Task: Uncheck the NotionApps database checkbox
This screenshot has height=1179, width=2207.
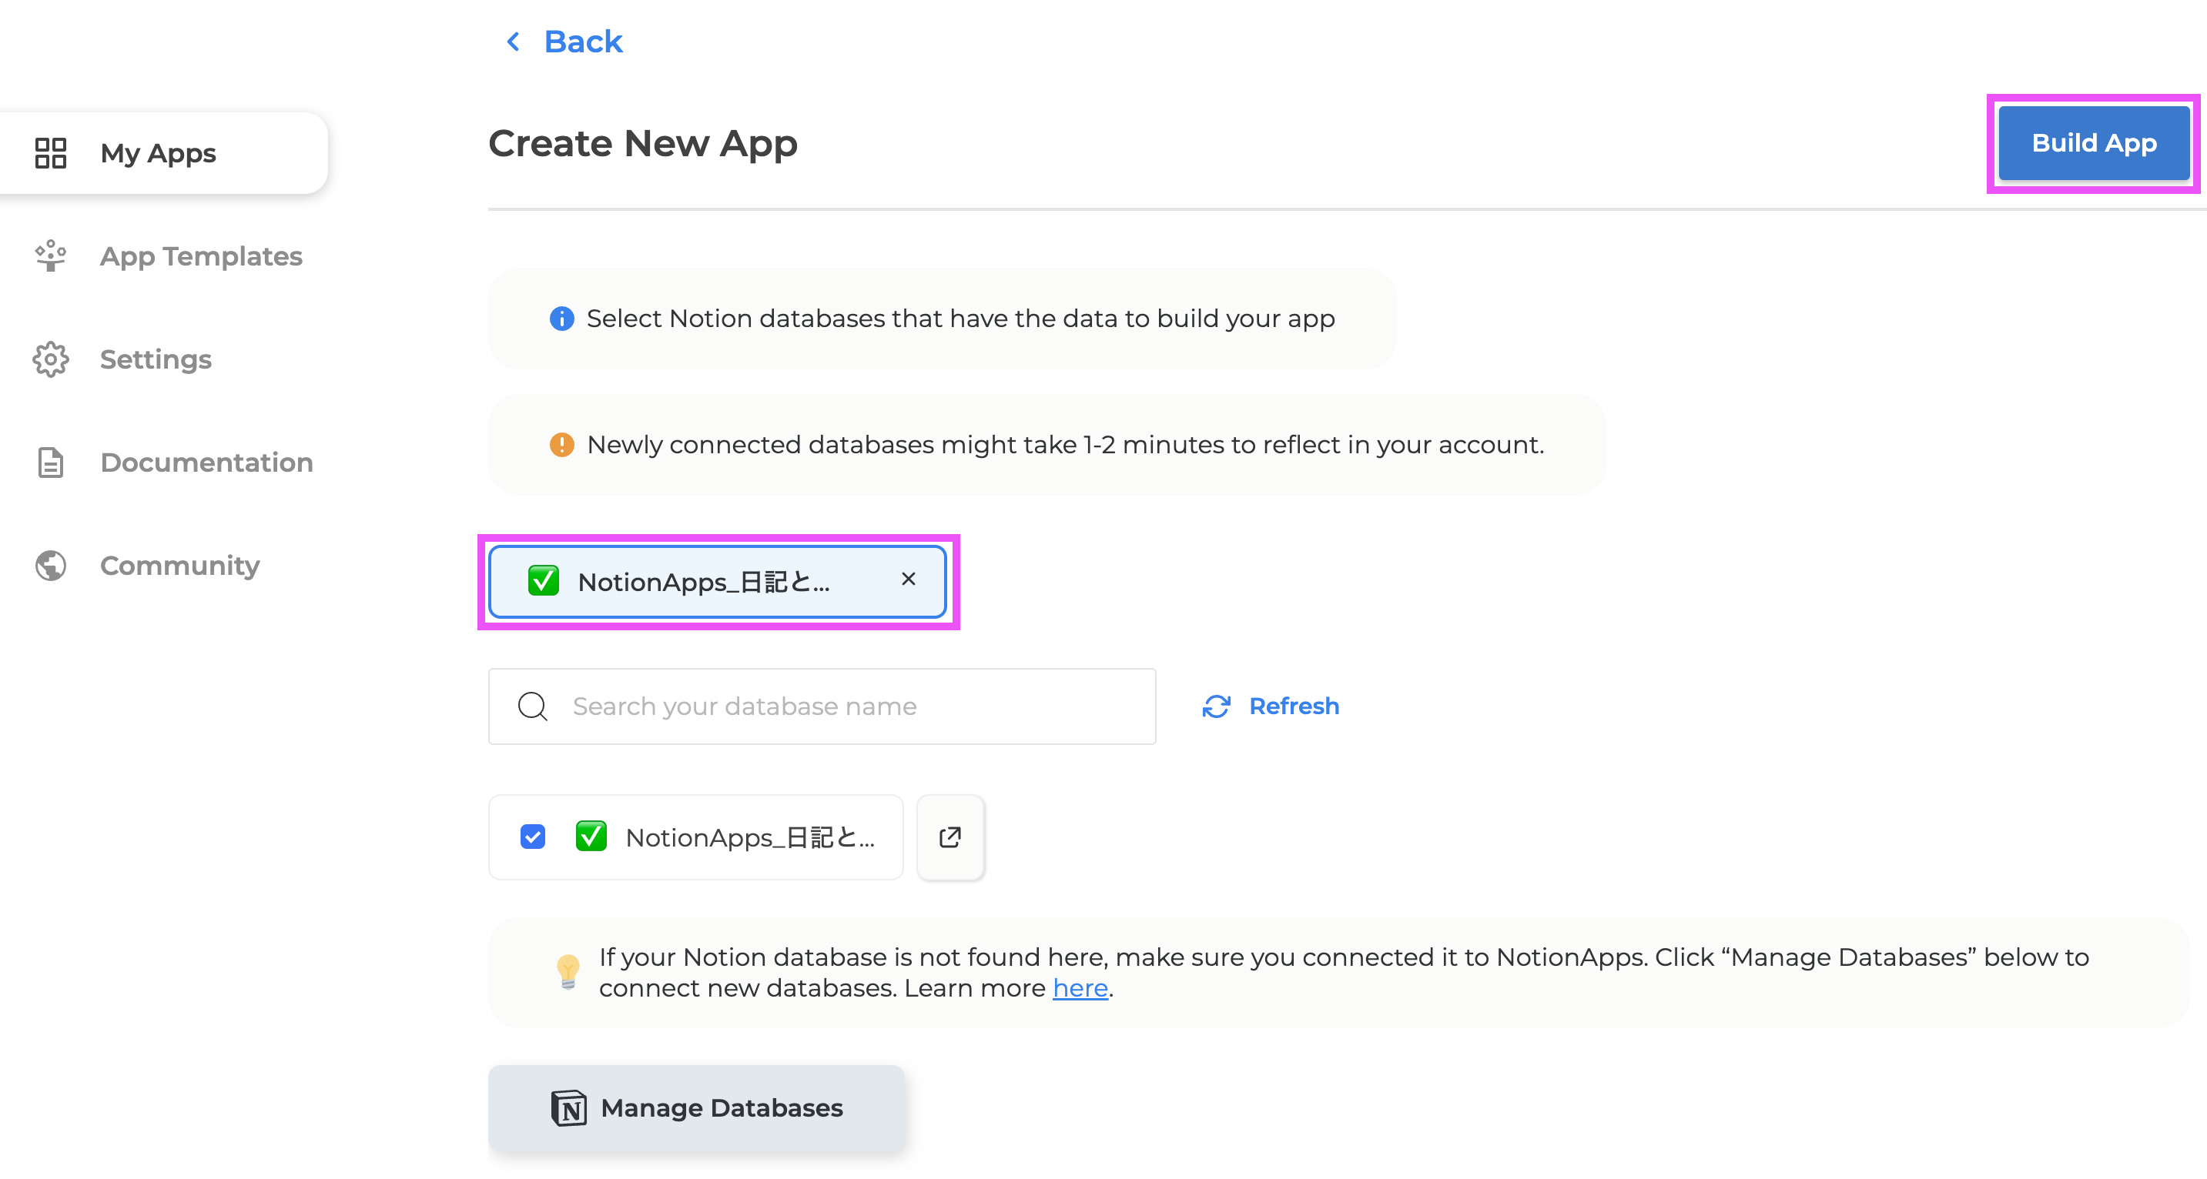Action: click(x=533, y=837)
